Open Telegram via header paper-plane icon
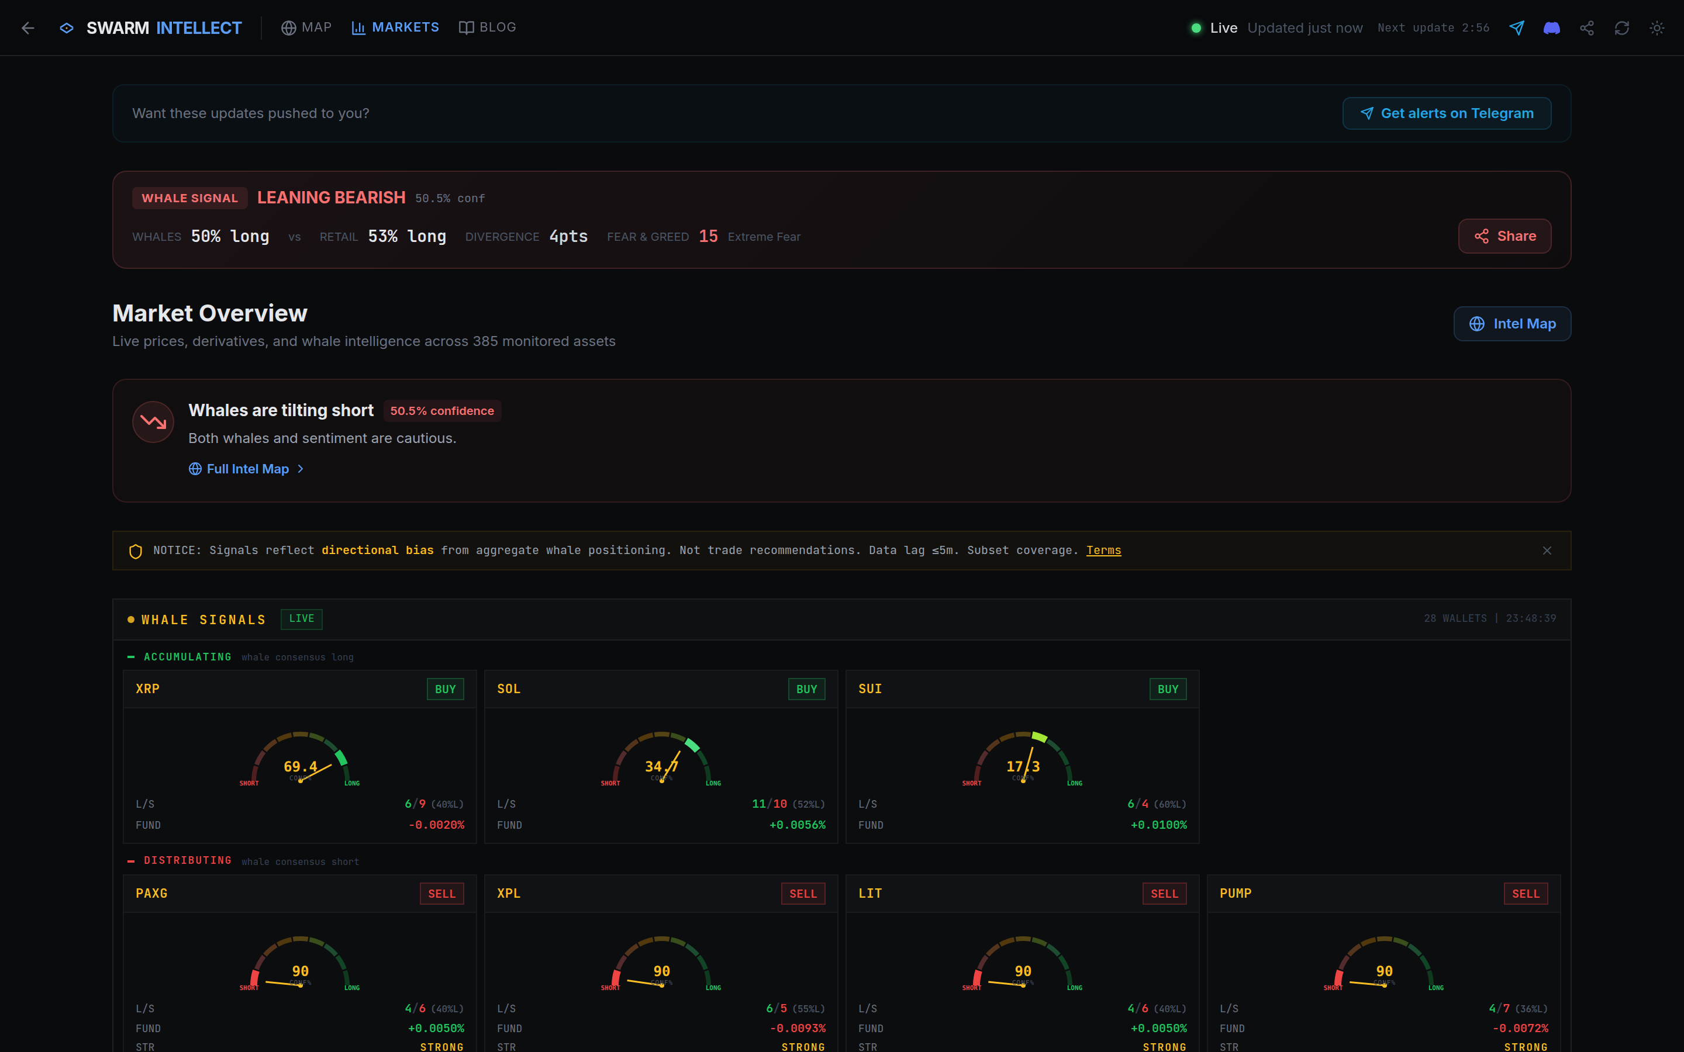This screenshot has width=1684, height=1052. pyautogui.click(x=1516, y=28)
